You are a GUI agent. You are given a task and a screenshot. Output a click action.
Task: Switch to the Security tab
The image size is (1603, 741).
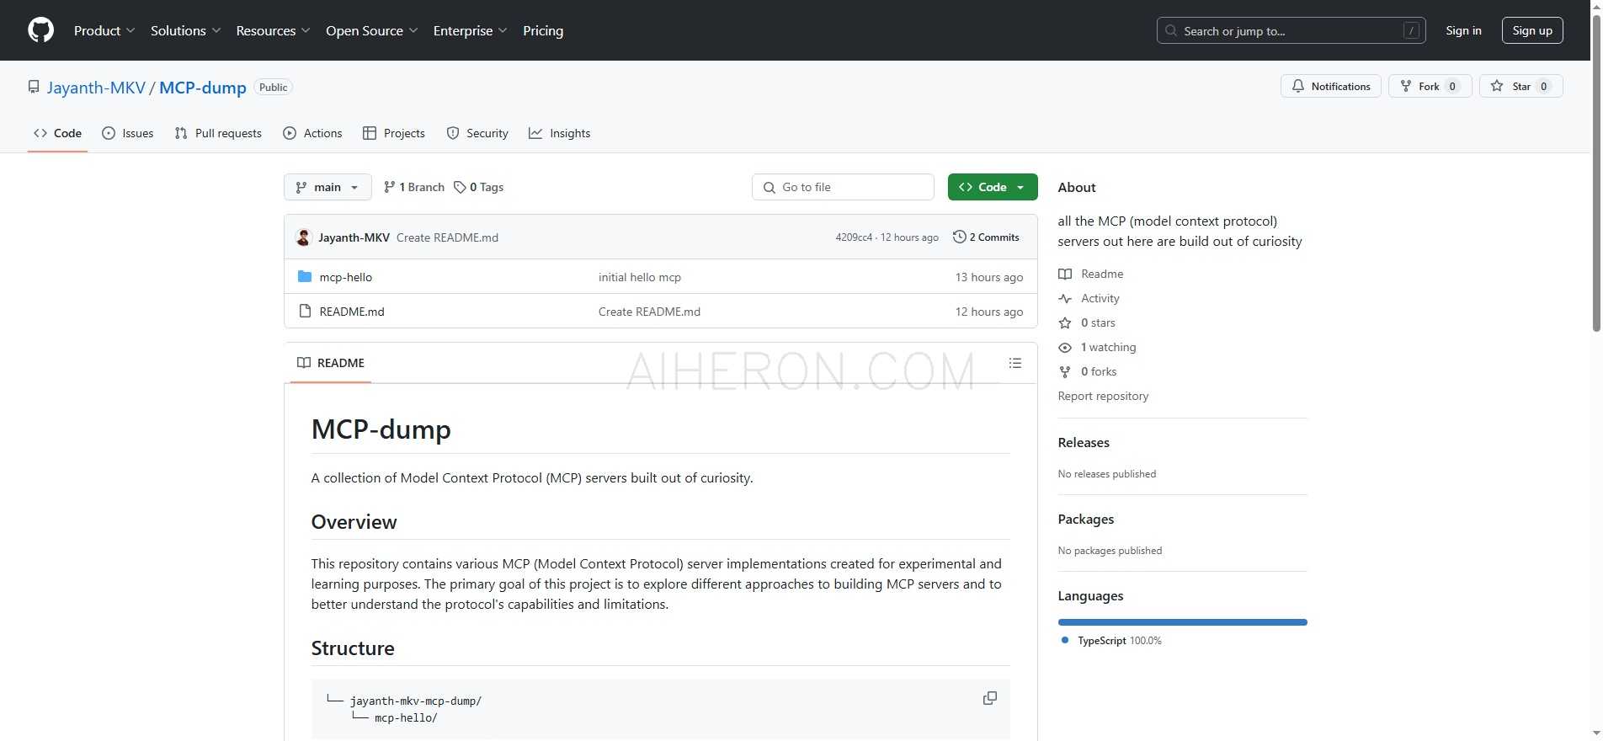[x=477, y=133]
